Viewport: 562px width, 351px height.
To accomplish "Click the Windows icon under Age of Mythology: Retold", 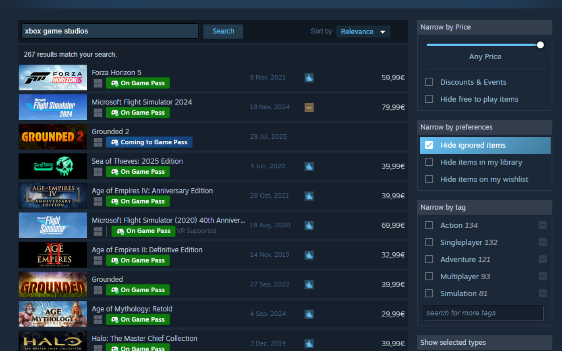I will click(x=98, y=319).
